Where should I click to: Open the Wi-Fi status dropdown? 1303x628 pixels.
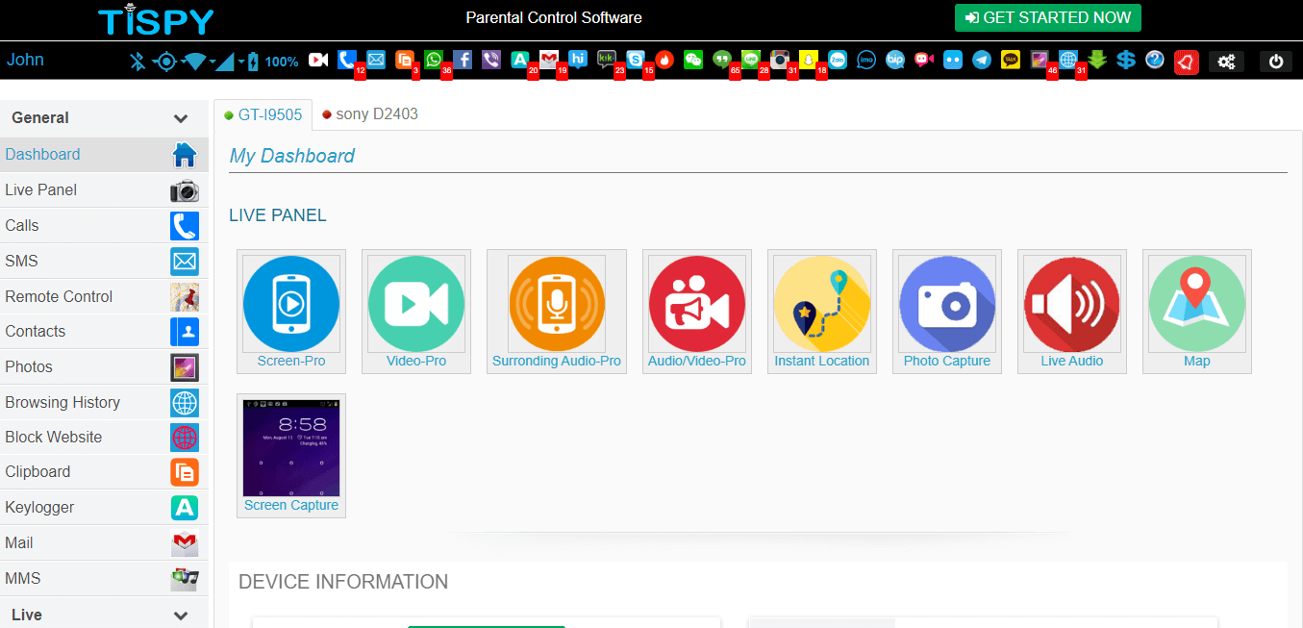click(x=195, y=62)
